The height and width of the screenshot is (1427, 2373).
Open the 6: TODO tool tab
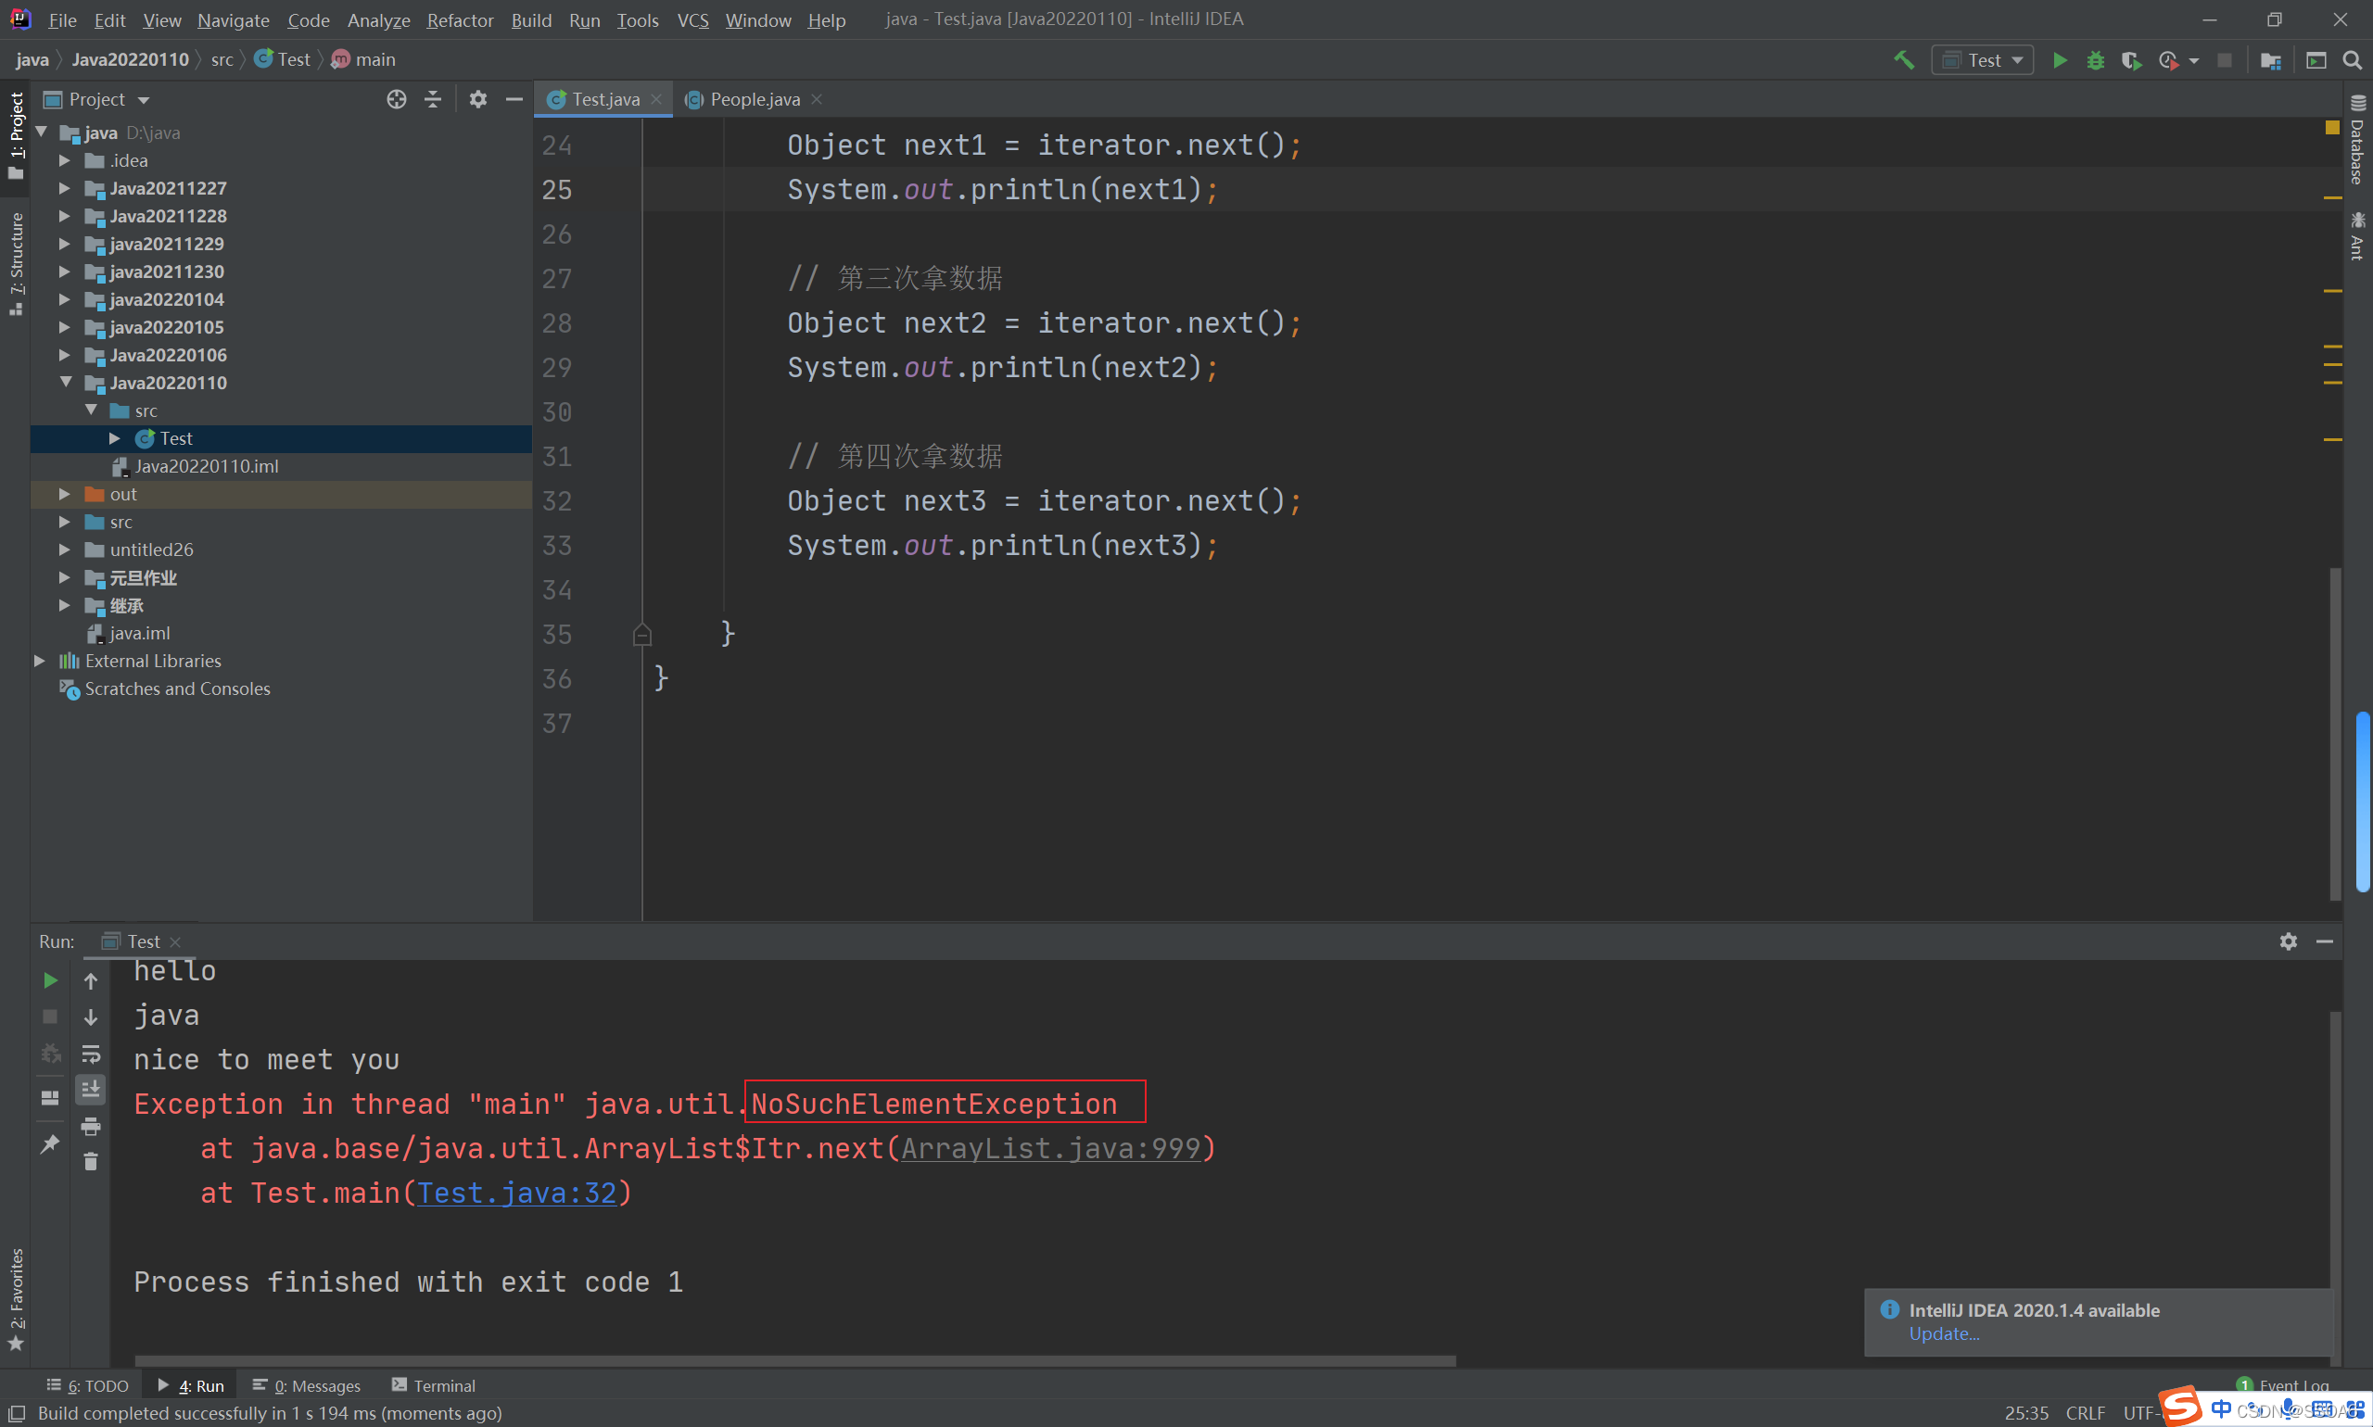[x=88, y=1385]
